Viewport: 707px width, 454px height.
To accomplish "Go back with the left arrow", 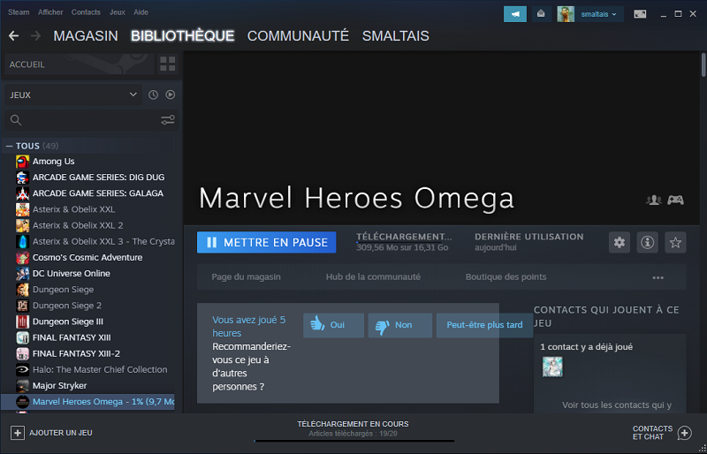I will 13,36.
